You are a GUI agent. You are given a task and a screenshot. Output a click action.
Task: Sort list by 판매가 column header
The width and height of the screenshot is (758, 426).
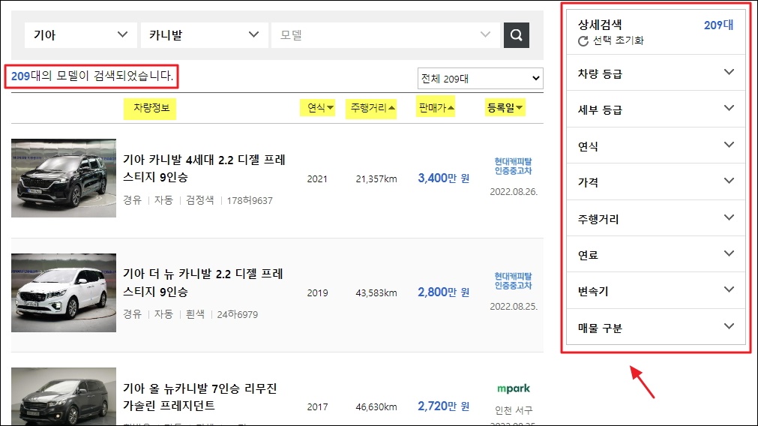tap(436, 108)
